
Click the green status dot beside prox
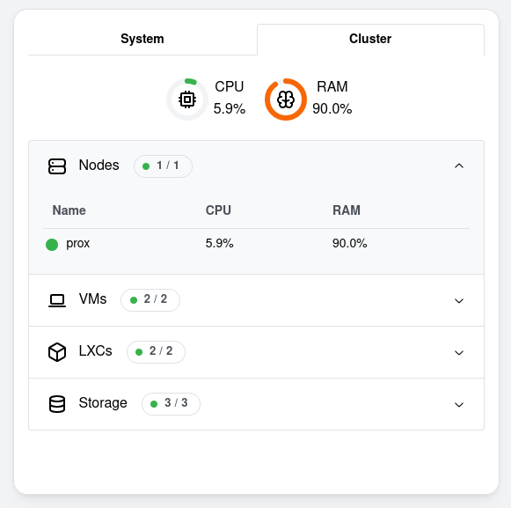[x=52, y=245]
